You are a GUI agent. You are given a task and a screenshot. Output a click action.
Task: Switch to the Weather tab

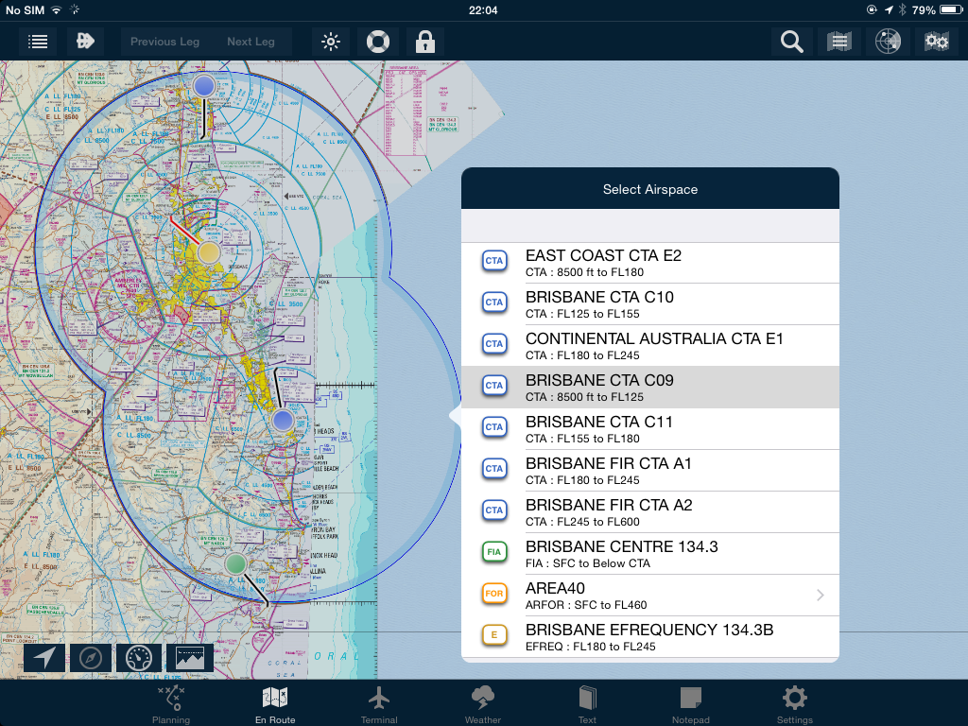482,703
